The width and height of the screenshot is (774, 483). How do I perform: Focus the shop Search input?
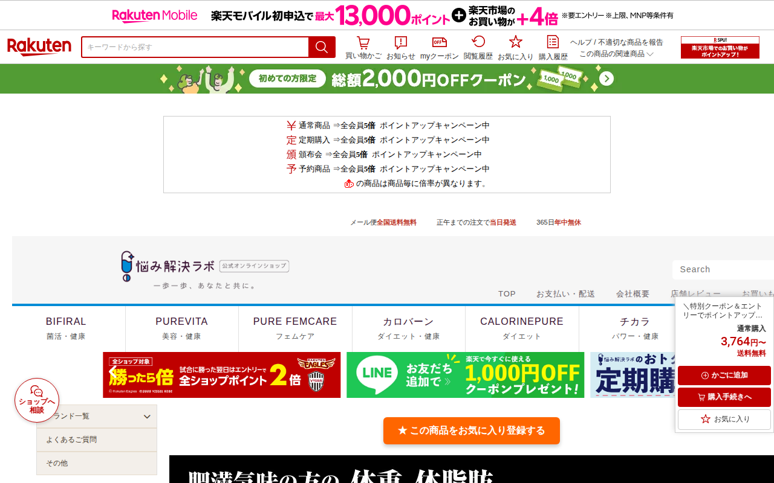pyautogui.click(x=723, y=269)
